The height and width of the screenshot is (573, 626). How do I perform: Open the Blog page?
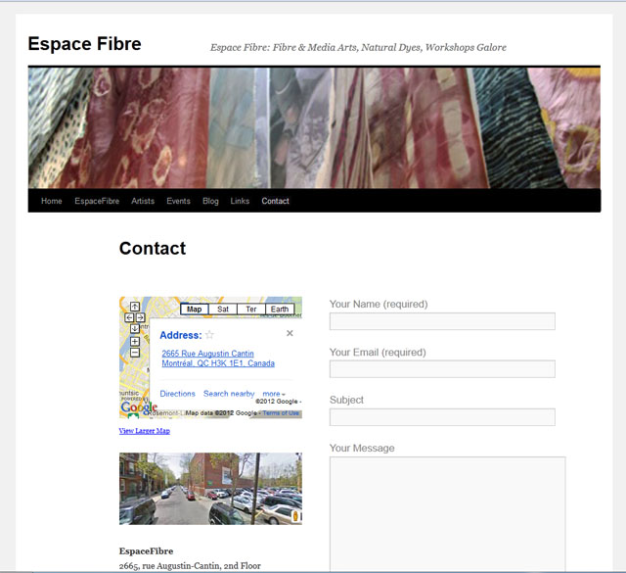pos(210,201)
